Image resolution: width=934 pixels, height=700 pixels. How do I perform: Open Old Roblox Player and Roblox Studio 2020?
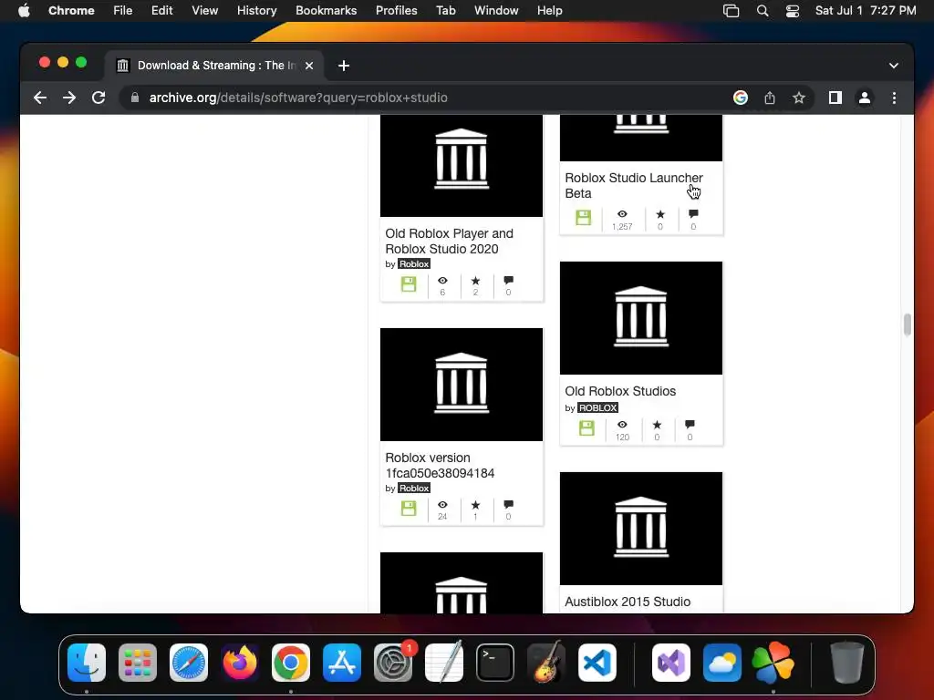pyautogui.click(x=449, y=241)
